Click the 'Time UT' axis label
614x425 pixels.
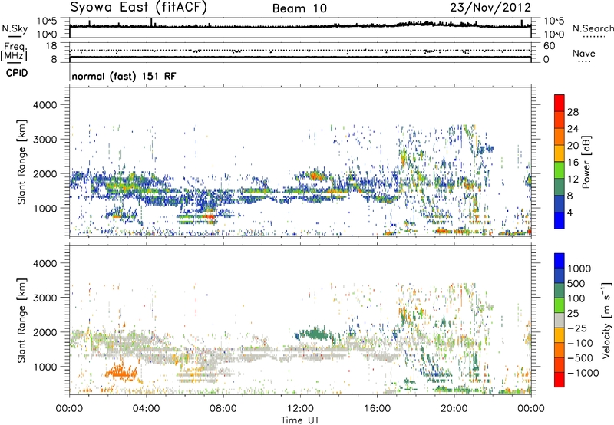click(x=300, y=420)
